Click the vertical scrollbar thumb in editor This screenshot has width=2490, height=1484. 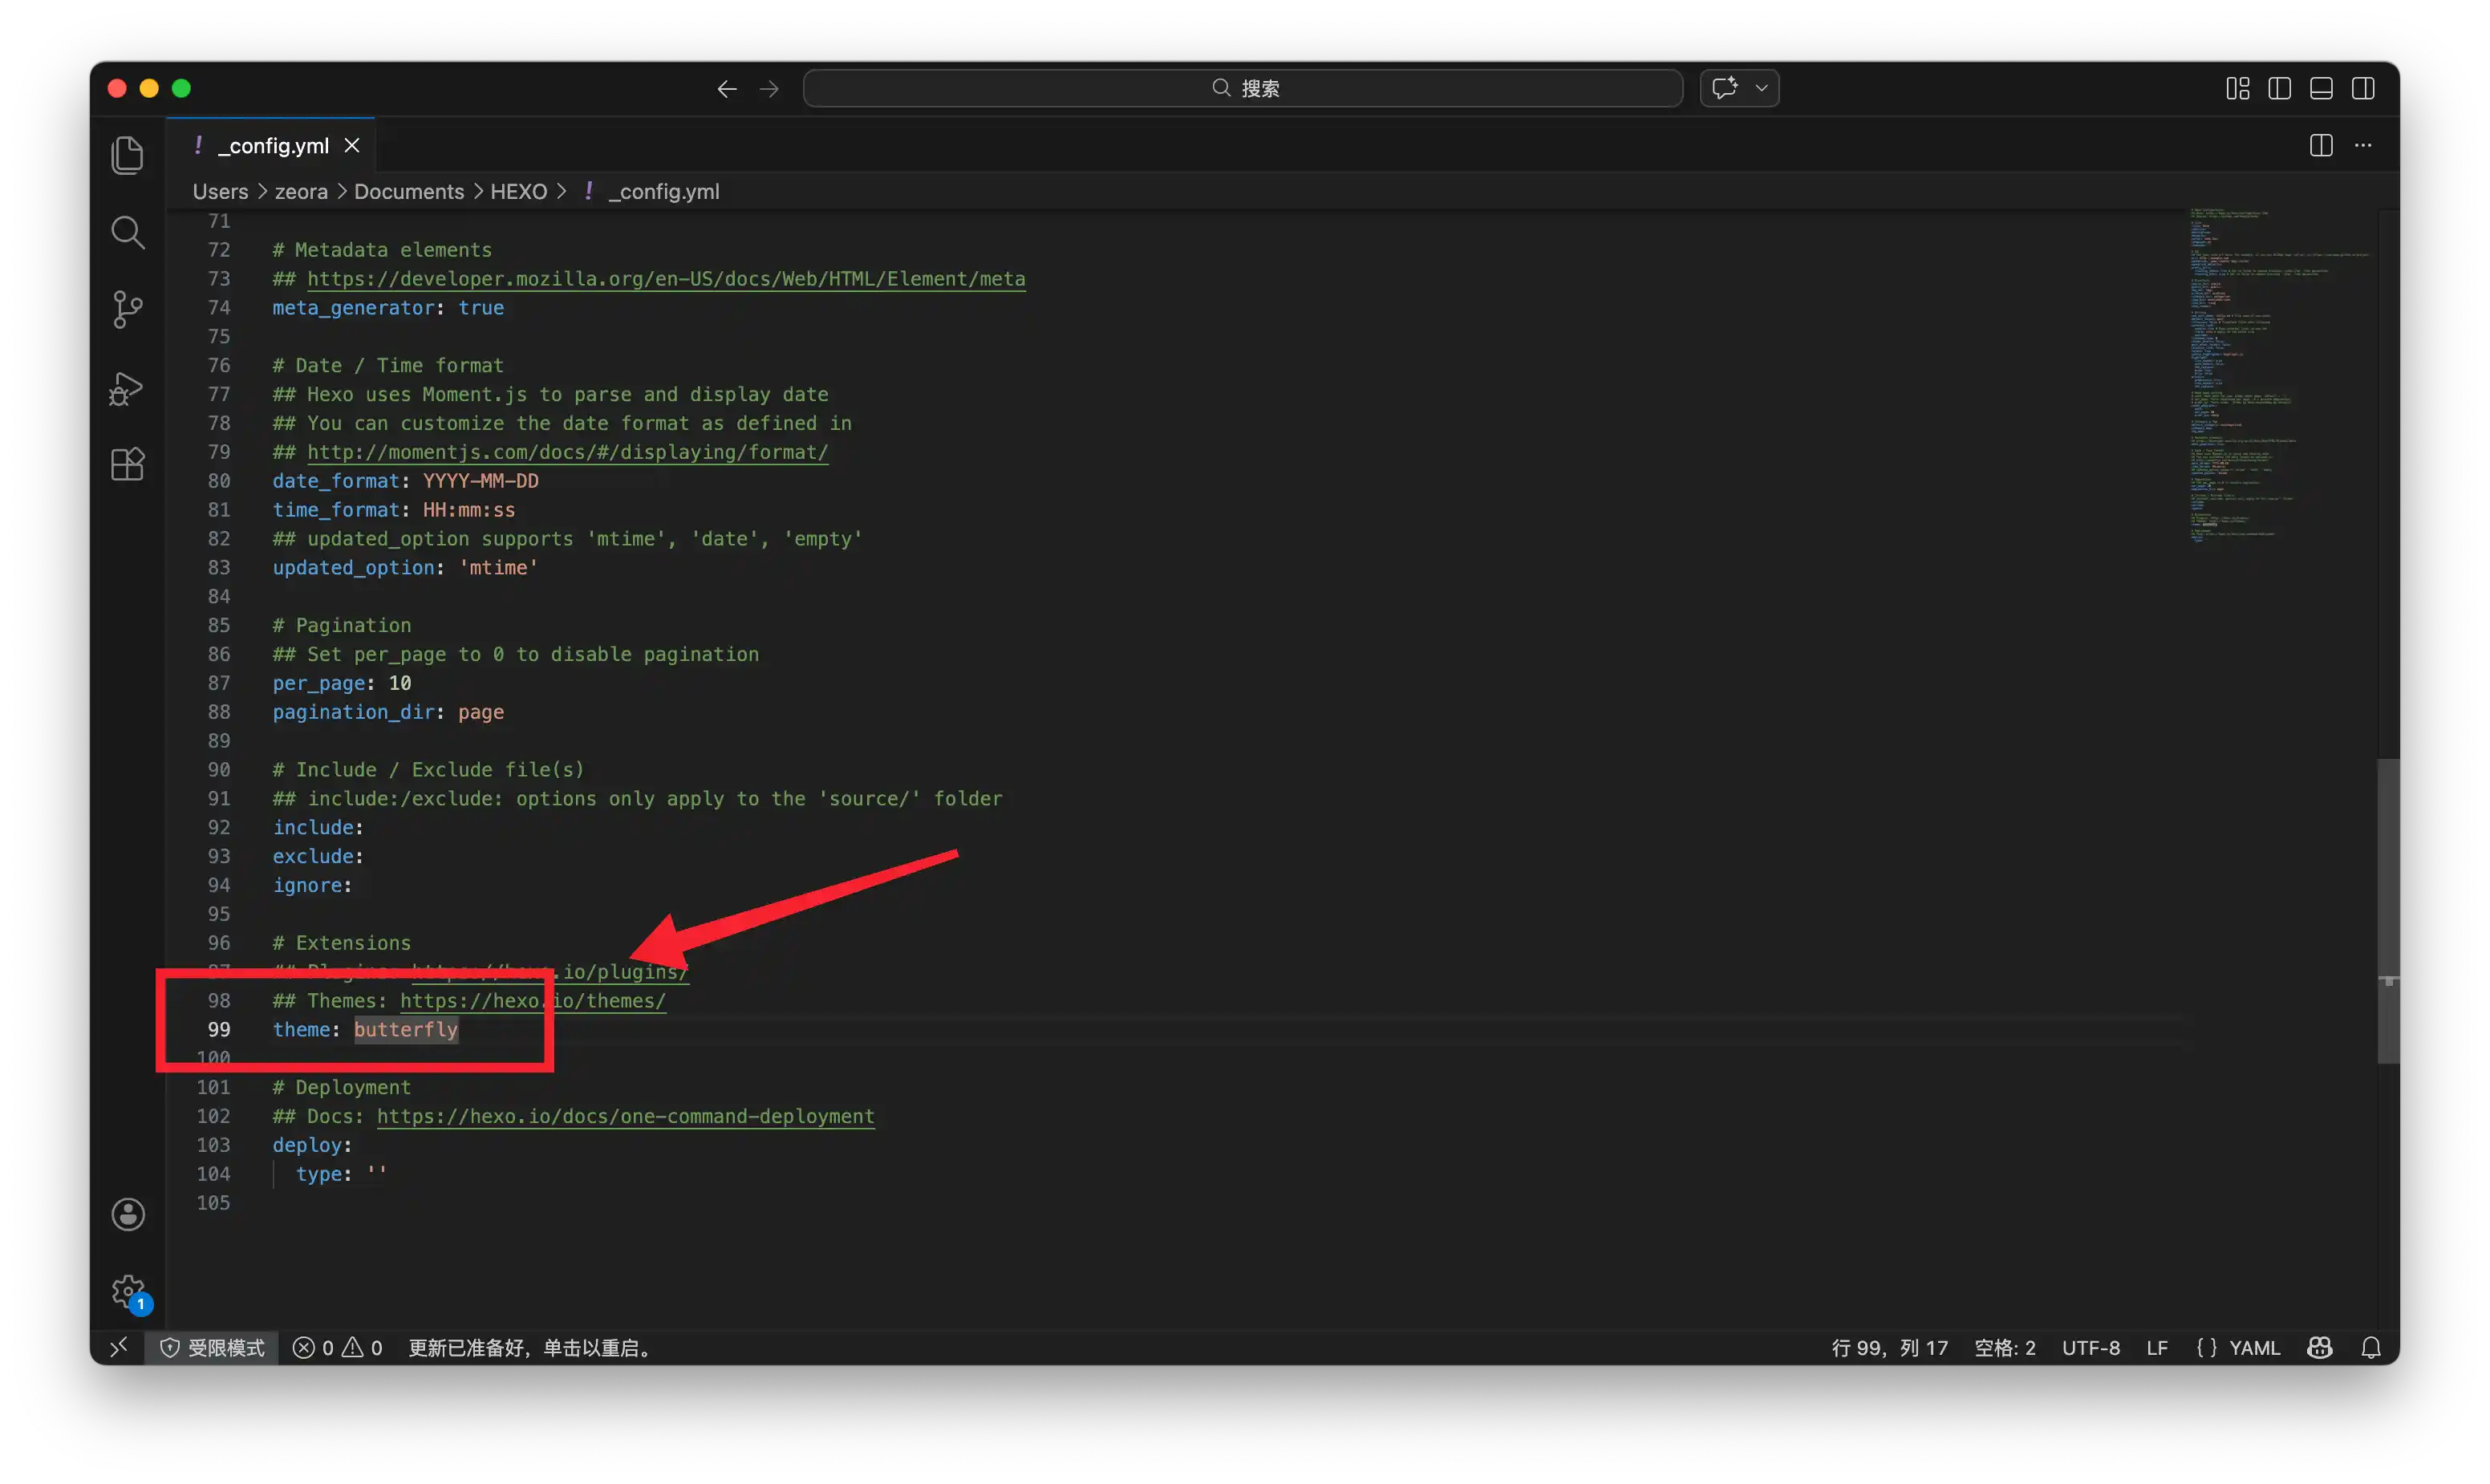[x=2388, y=910]
